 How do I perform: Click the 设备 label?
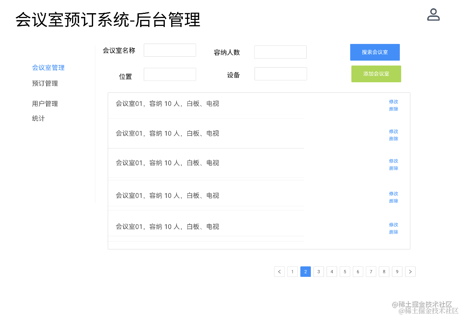point(234,75)
